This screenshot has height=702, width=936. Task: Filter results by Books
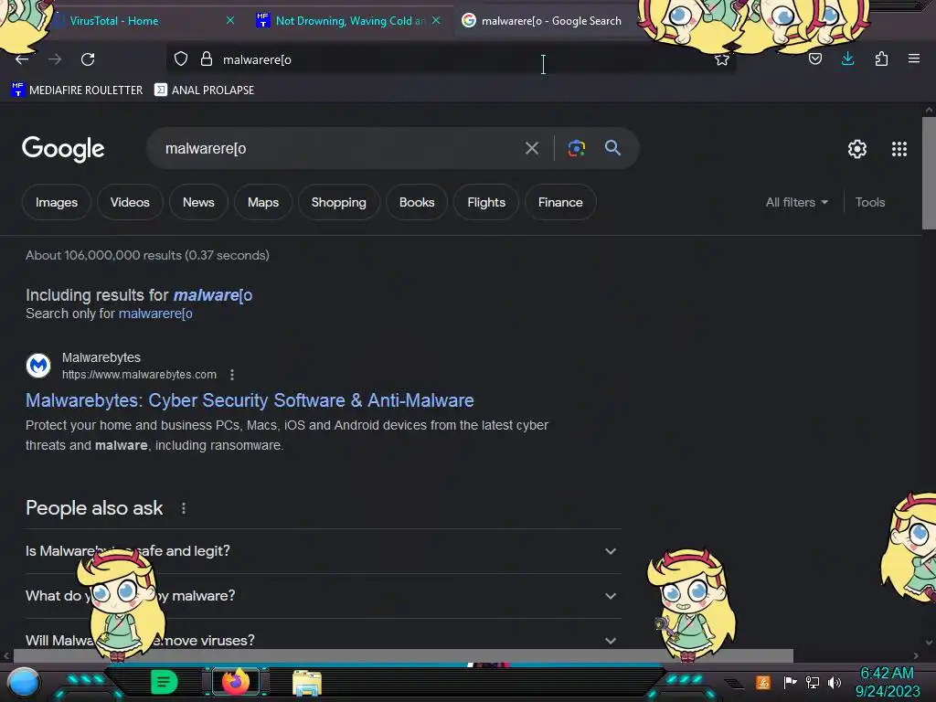pos(417,202)
